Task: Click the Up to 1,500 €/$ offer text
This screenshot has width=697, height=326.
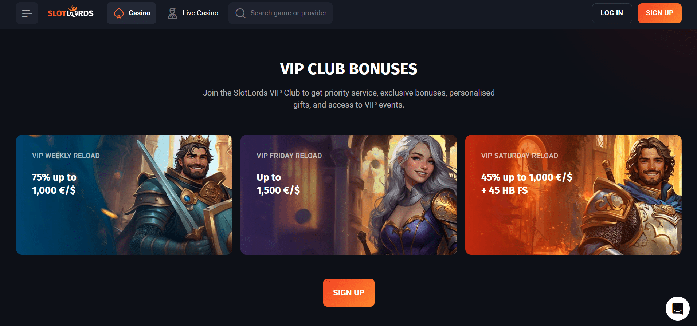Action: tap(278, 184)
